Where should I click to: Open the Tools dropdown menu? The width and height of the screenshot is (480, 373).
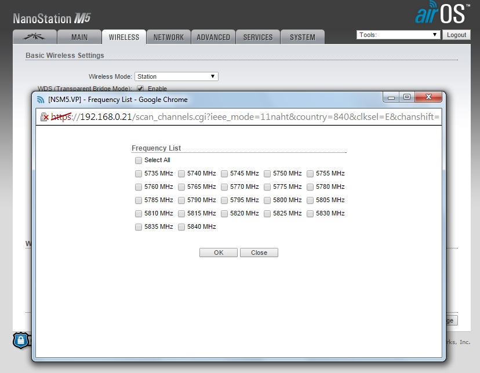[398, 35]
